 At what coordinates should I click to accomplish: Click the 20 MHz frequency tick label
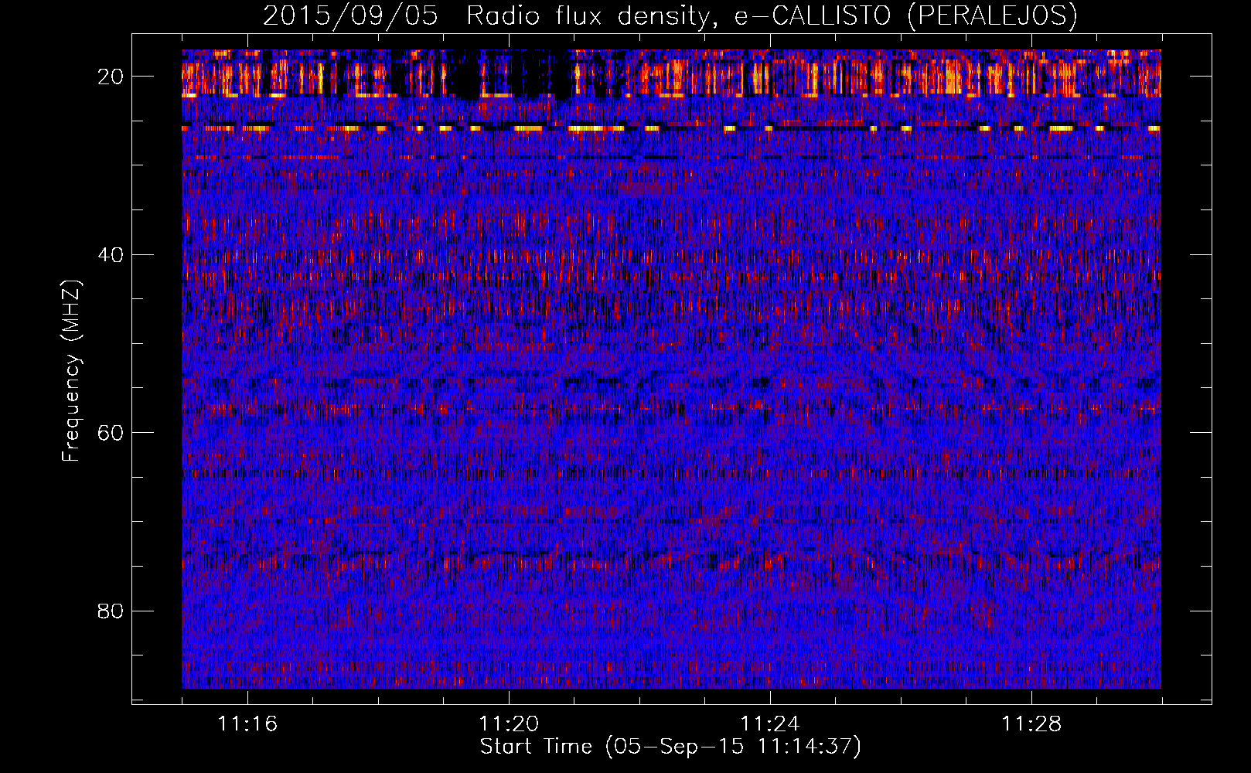[111, 77]
